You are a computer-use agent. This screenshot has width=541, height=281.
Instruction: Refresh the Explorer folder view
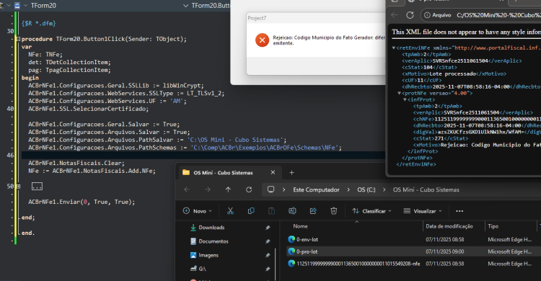tap(249, 189)
